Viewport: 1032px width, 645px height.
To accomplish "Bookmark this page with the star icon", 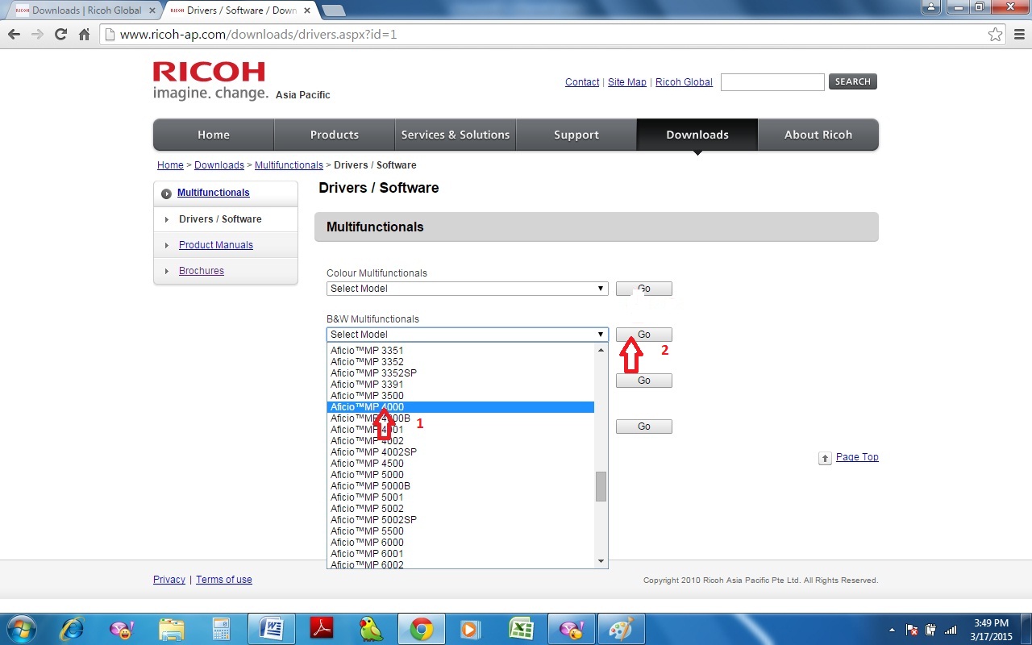I will pyautogui.click(x=996, y=35).
